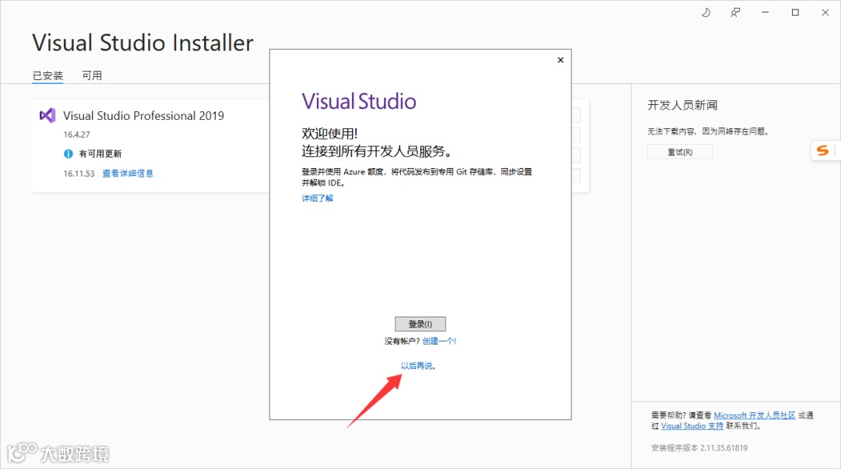
Task: Click the 登录(I) sign-in button
Action: coord(420,324)
